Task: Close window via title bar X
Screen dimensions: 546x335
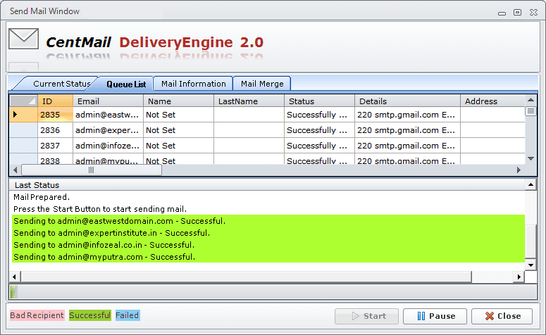Action: pos(533,12)
